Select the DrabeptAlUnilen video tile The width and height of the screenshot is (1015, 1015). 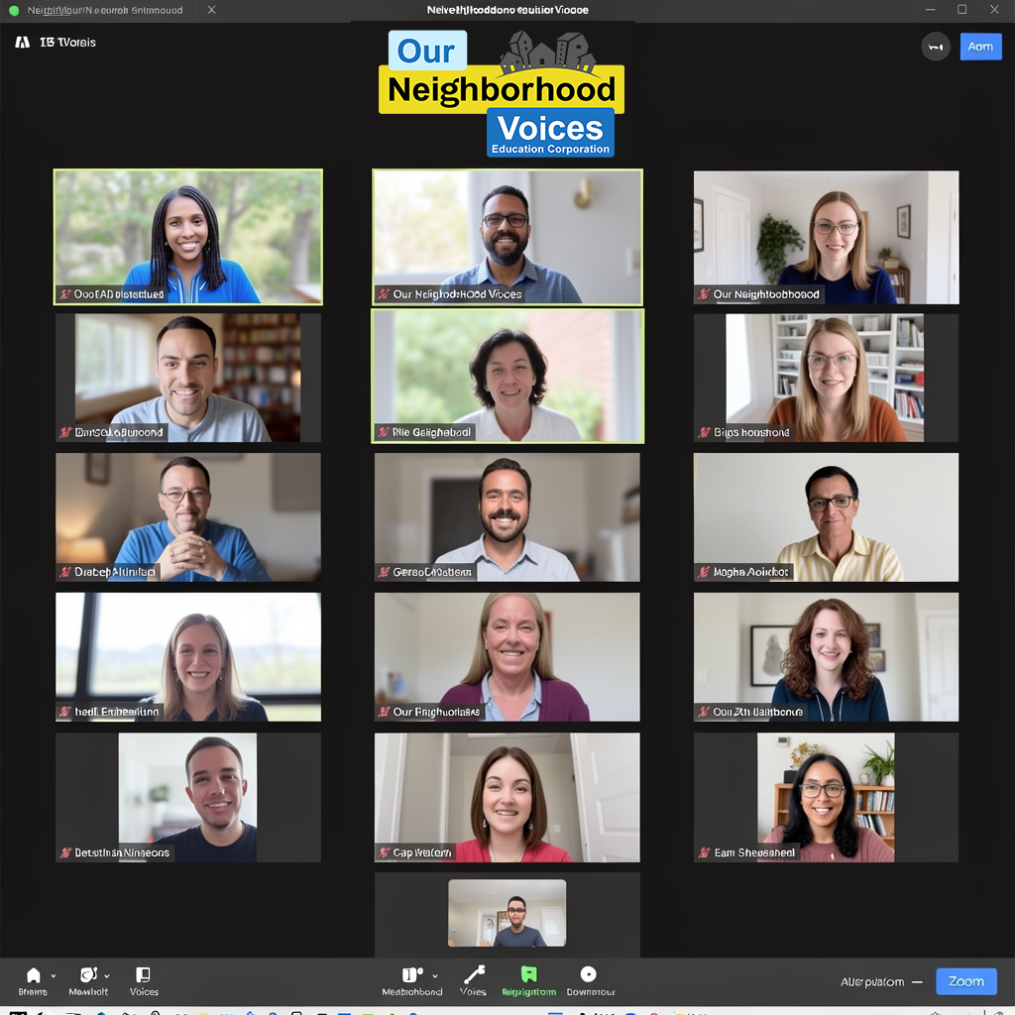[x=187, y=516]
